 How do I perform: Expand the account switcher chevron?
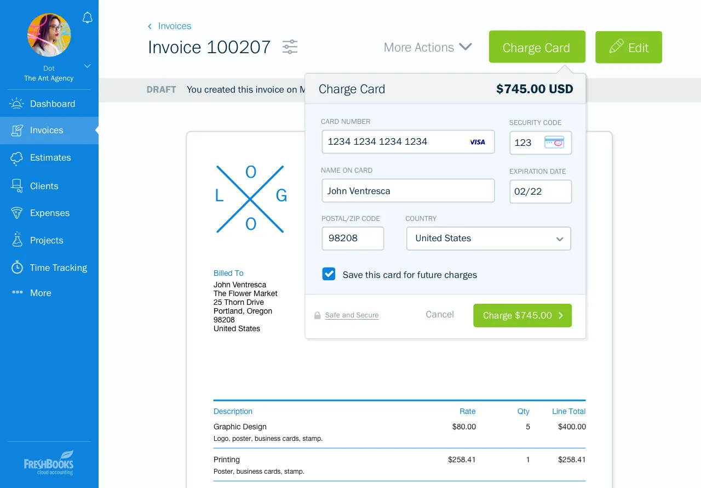[87, 66]
